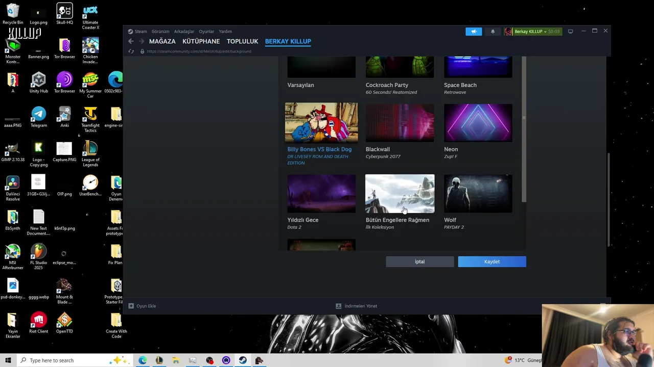Image resolution: width=654 pixels, height=367 pixels.
Task: Open the Yardım menu
Action: coord(225,32)
